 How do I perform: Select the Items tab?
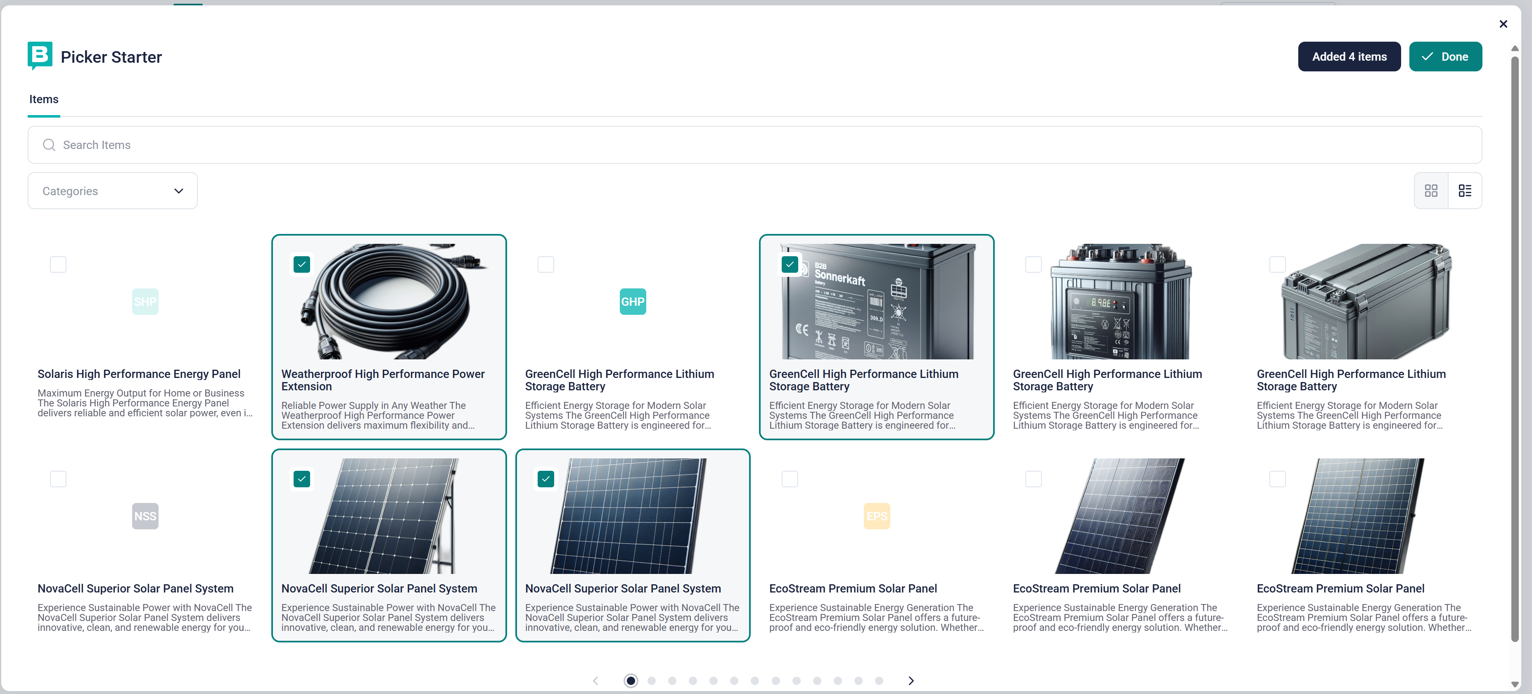coord(44,99)
